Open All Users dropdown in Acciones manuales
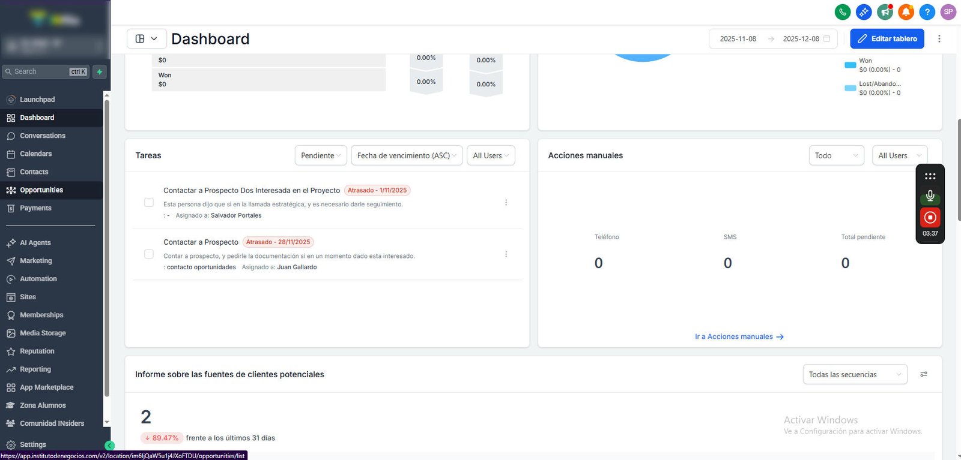Screen dimensions: 961x460 tap(900, 155)
